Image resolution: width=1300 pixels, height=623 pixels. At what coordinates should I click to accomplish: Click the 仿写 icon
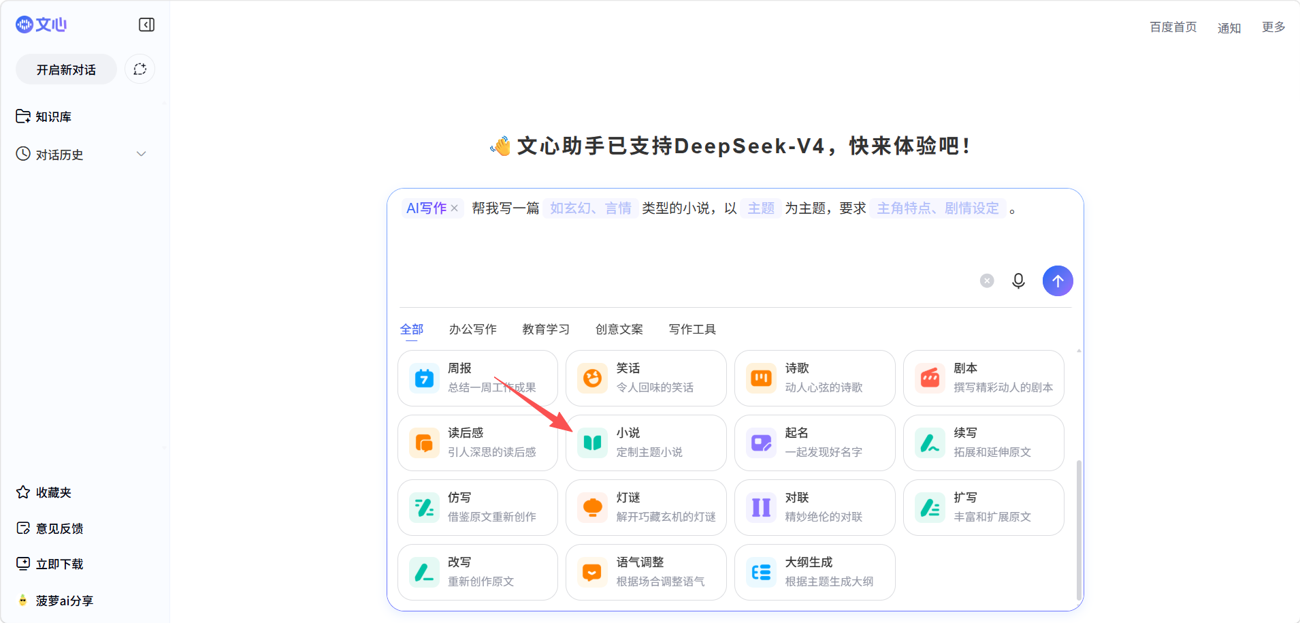(424, 507)
